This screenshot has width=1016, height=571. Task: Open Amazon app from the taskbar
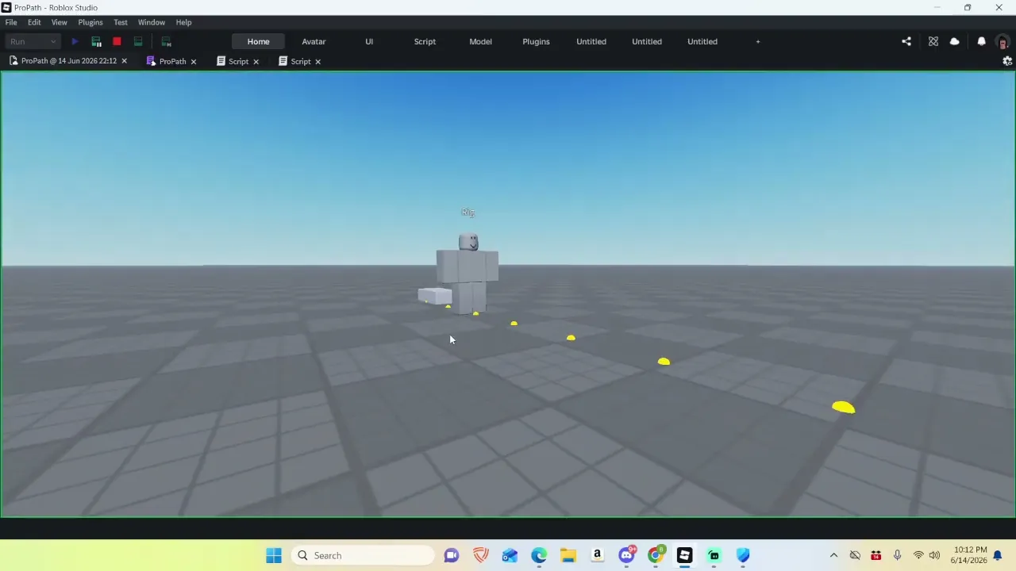coord(597,555)
